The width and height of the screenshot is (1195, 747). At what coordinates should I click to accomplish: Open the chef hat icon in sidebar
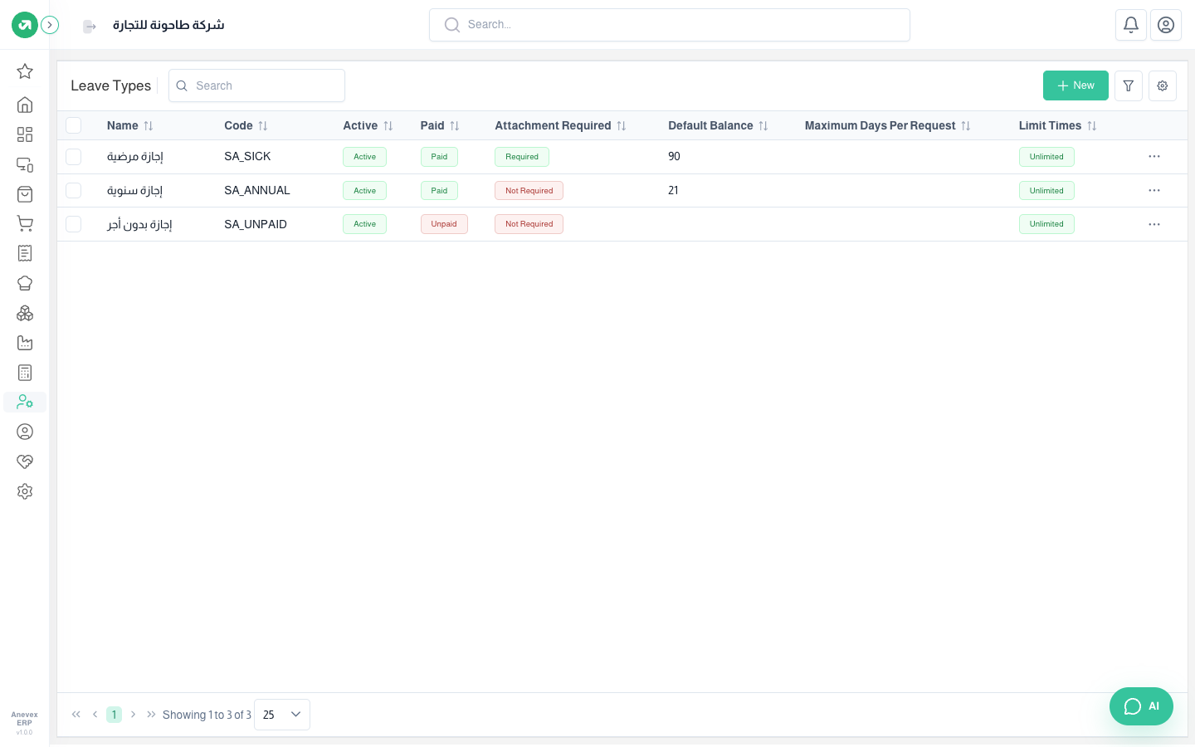(25, 283)
